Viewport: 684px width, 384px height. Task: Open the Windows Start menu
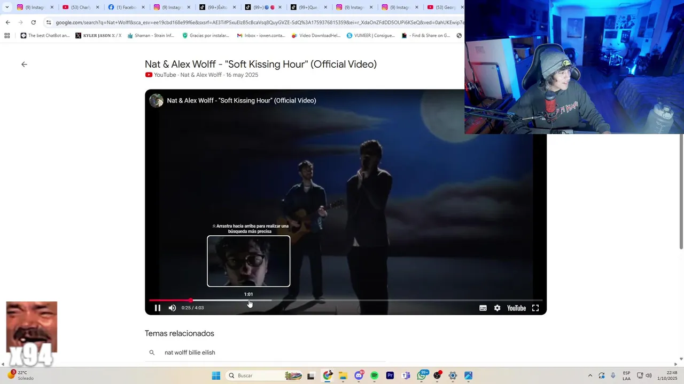click(x=216, y=375)
